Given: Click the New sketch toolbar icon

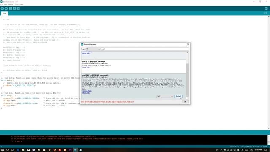Looking at the screenshot, I should tap(11, 8).
